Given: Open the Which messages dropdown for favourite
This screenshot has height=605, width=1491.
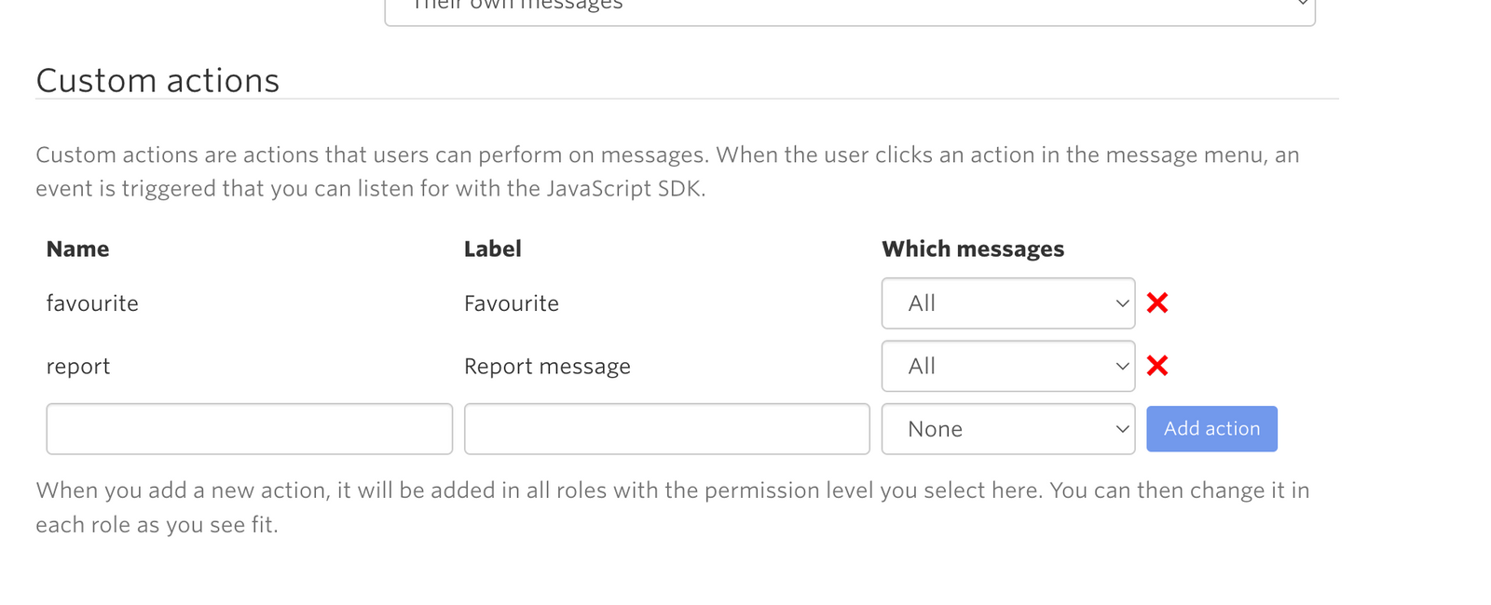Looking at the screenshot, I should click(x=1007, y=303).
